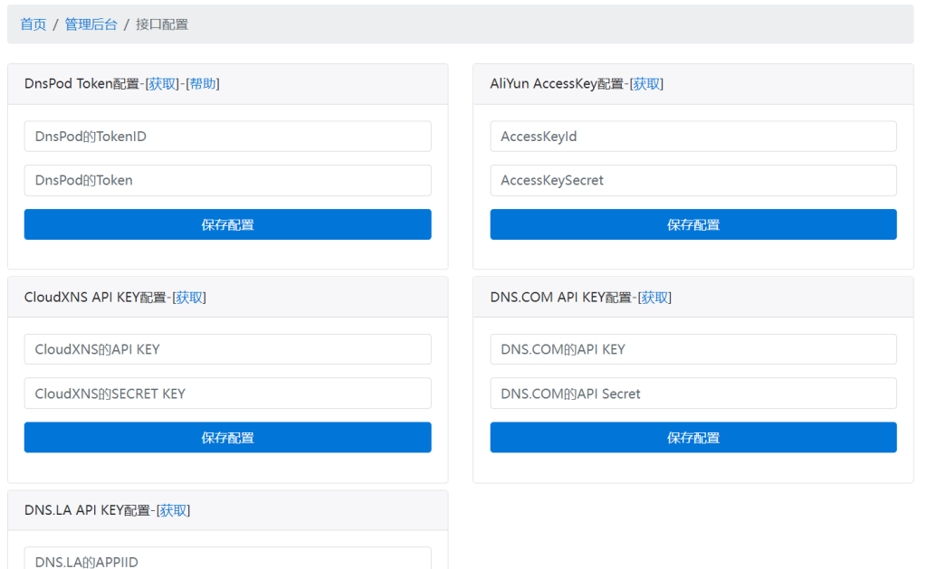Save the AliYun AccessKey configuration

693,224
